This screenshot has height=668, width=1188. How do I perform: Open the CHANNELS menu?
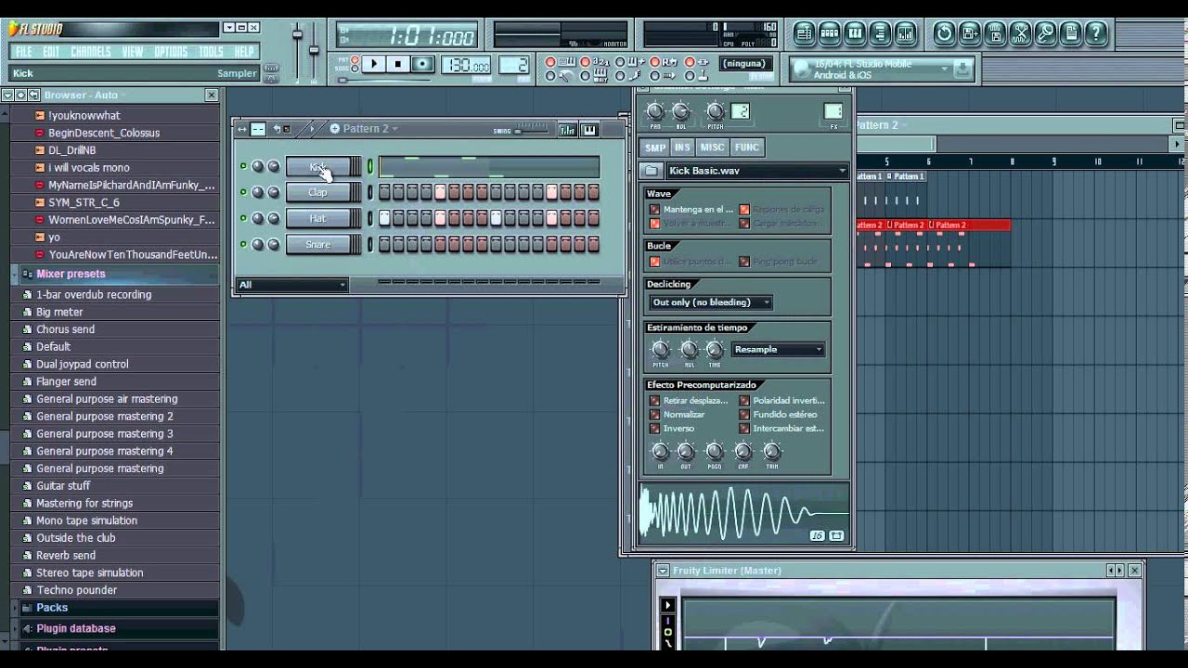pyautogui.click(x=90, y=52)
